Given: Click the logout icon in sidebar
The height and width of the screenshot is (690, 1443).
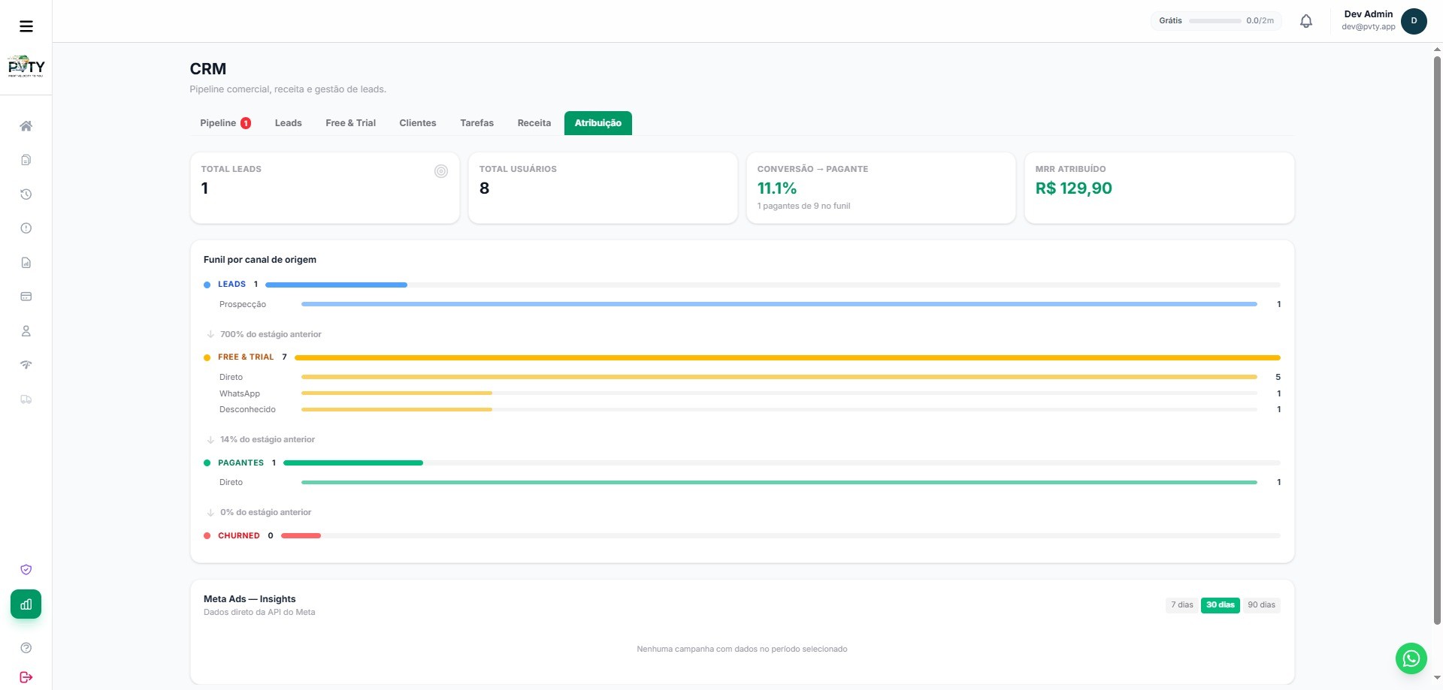Looking at the screenshot, I should point(26,677).
